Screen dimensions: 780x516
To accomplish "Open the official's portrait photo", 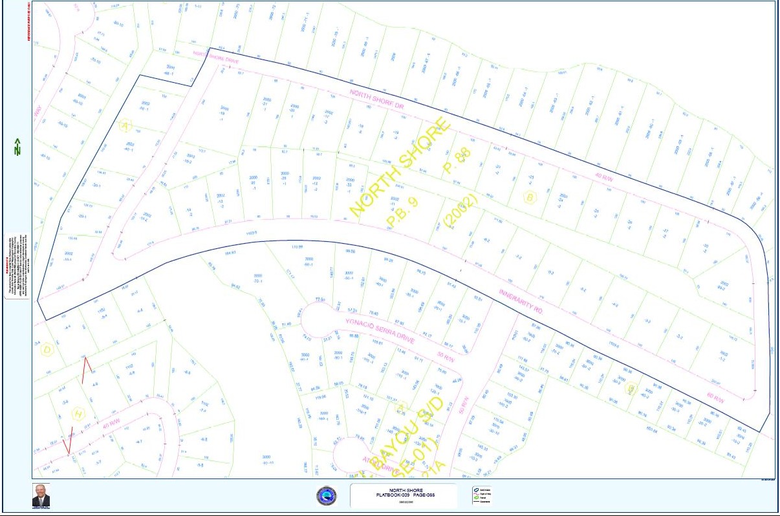I will pos(41,495).
